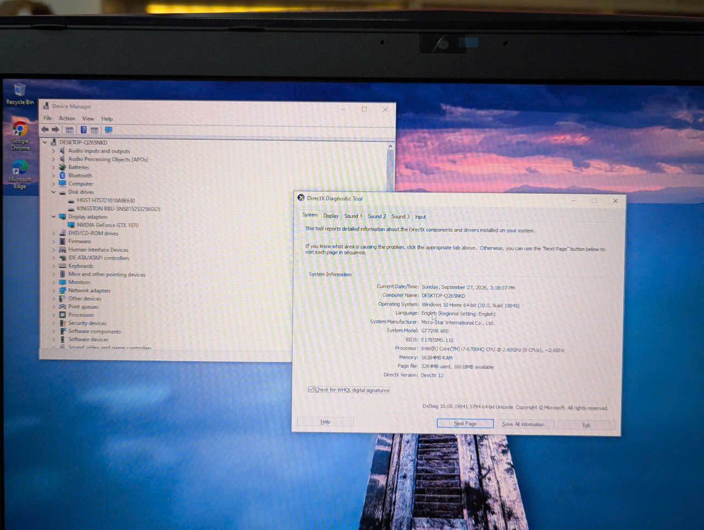Click Save All Information button

[523, 424]
